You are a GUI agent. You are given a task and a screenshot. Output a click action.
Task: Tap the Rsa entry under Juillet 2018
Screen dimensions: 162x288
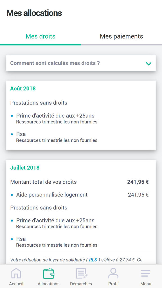pyautogui.click(x=21, y=239)
